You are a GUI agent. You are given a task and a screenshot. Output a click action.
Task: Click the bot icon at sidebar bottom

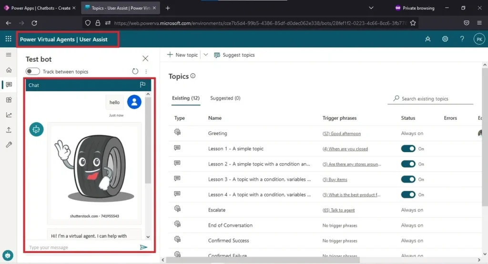pyautogui.click(x=8, y=255)
